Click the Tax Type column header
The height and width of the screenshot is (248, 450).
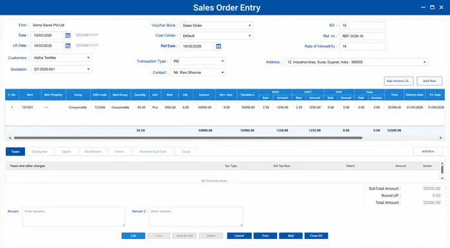(x=231, y=166)
